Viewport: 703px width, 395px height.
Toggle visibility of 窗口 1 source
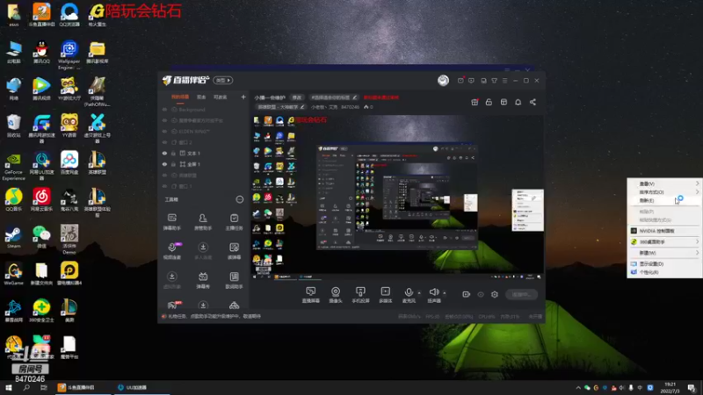(x=164, y=186)
